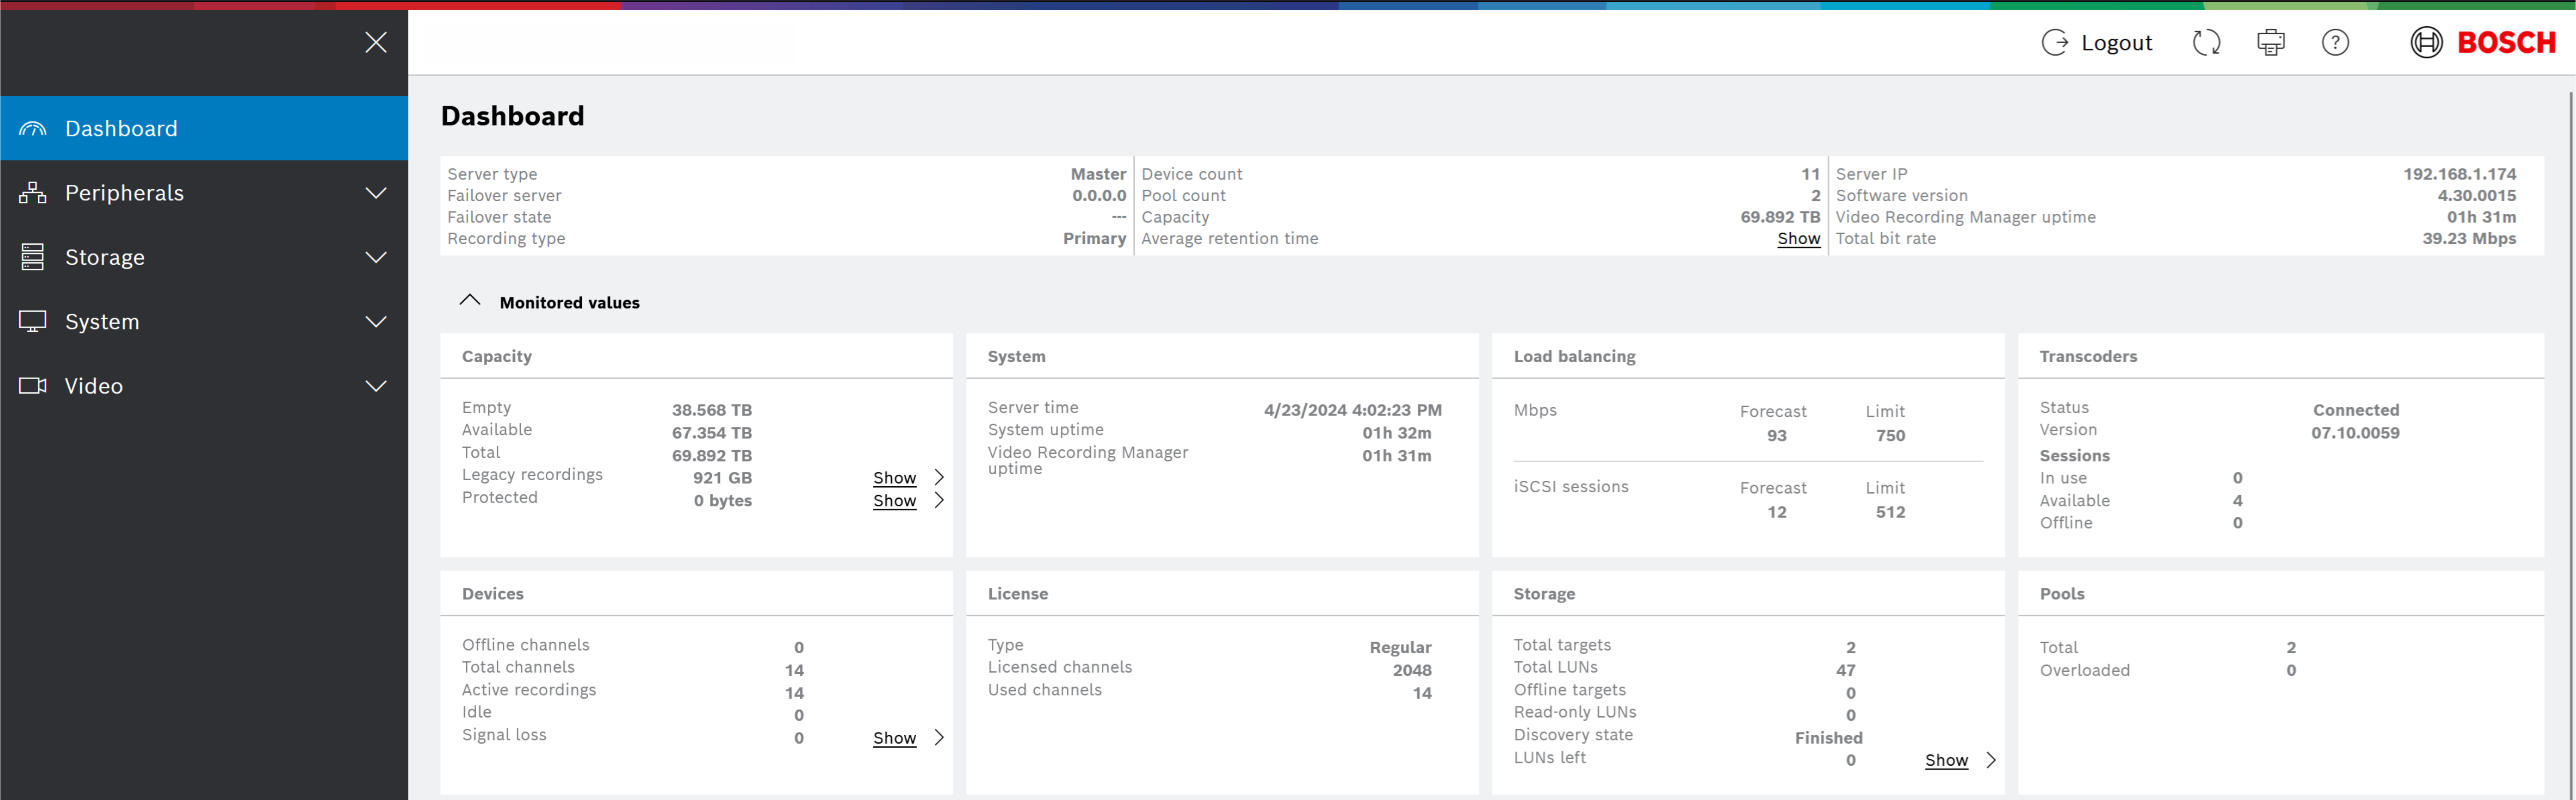Viewport: 2576px width, 800px height.
Task: Click the arrow next to Protected Show
Action: pos(939,500)
